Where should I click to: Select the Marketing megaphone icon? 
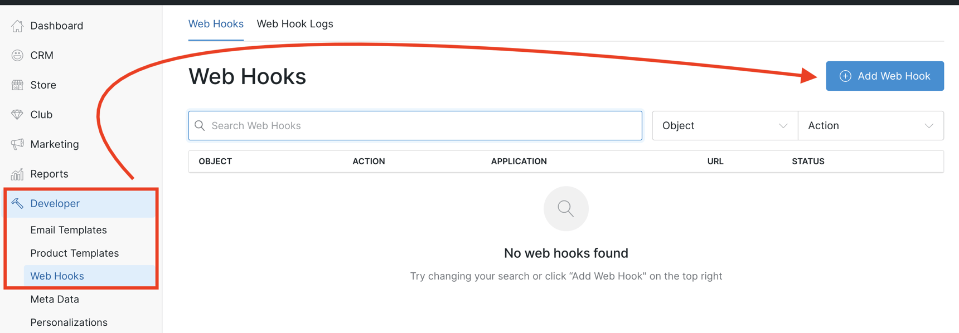[x=17, y=144]
